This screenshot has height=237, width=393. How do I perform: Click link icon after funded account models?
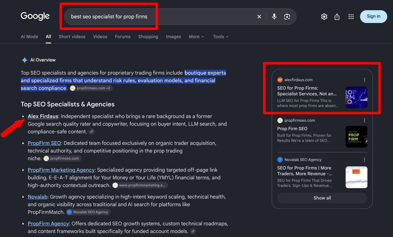[x=193, y=231]
